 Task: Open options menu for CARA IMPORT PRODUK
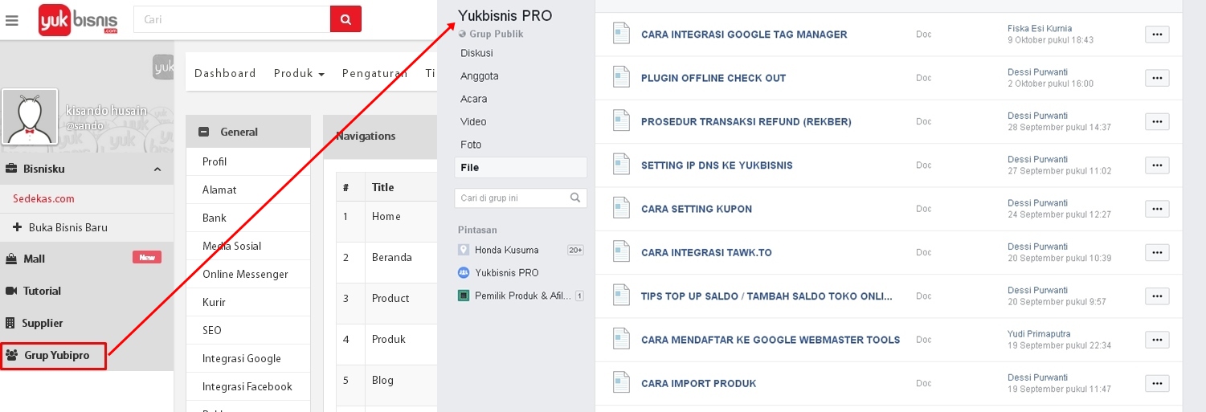click(x=1157, y=383)
